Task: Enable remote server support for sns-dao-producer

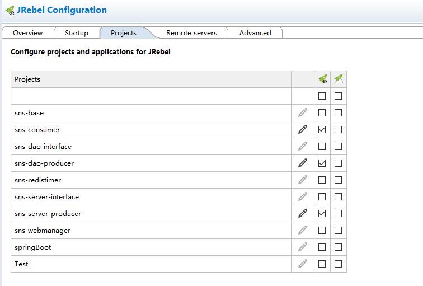Action: tap(338, 163)
